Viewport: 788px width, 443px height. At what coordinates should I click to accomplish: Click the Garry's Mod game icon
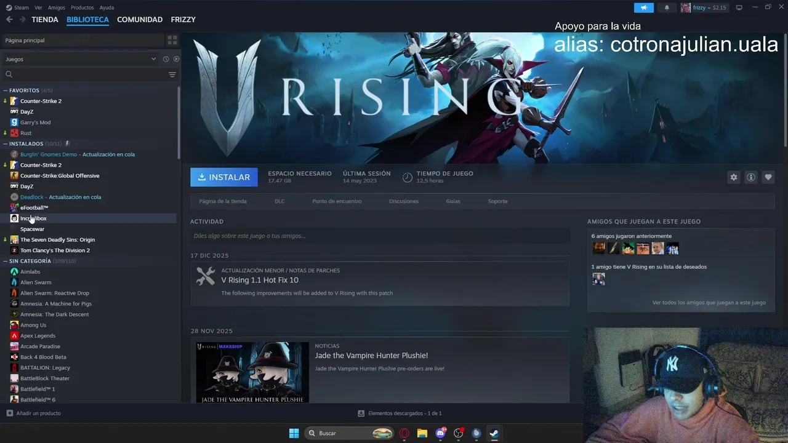(14, 122)
